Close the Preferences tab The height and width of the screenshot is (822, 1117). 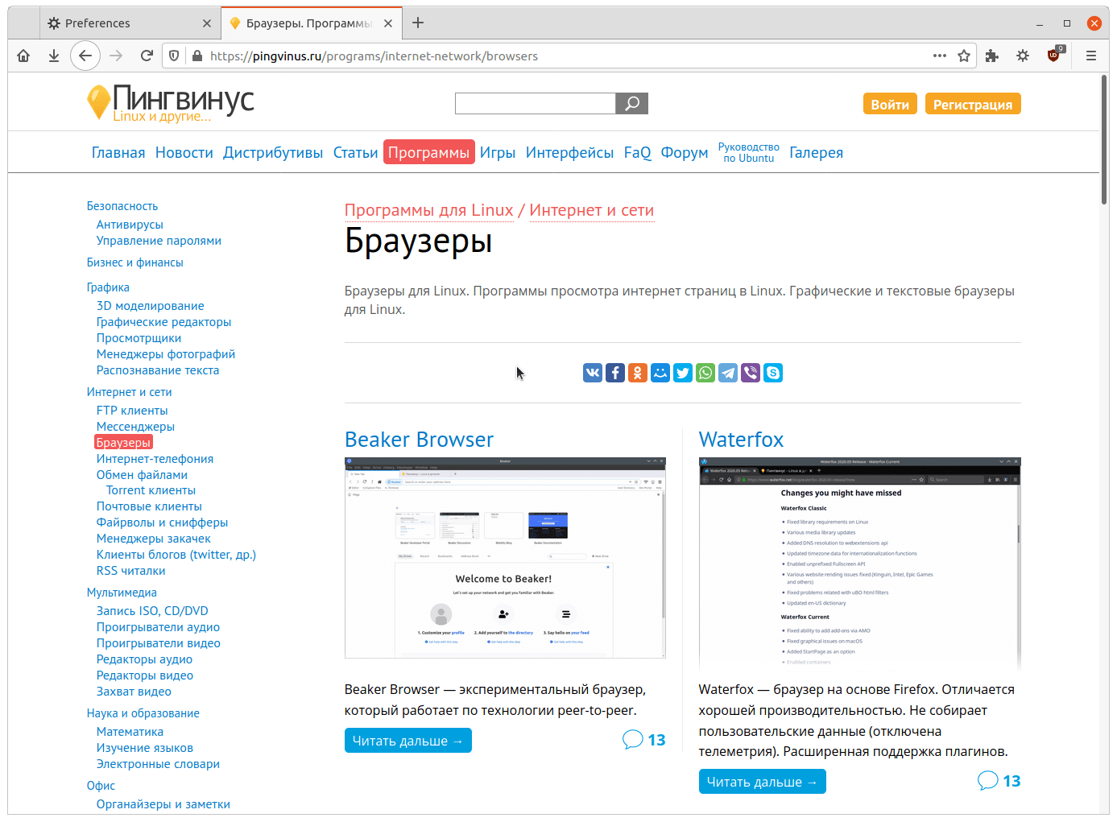[207, 23]
